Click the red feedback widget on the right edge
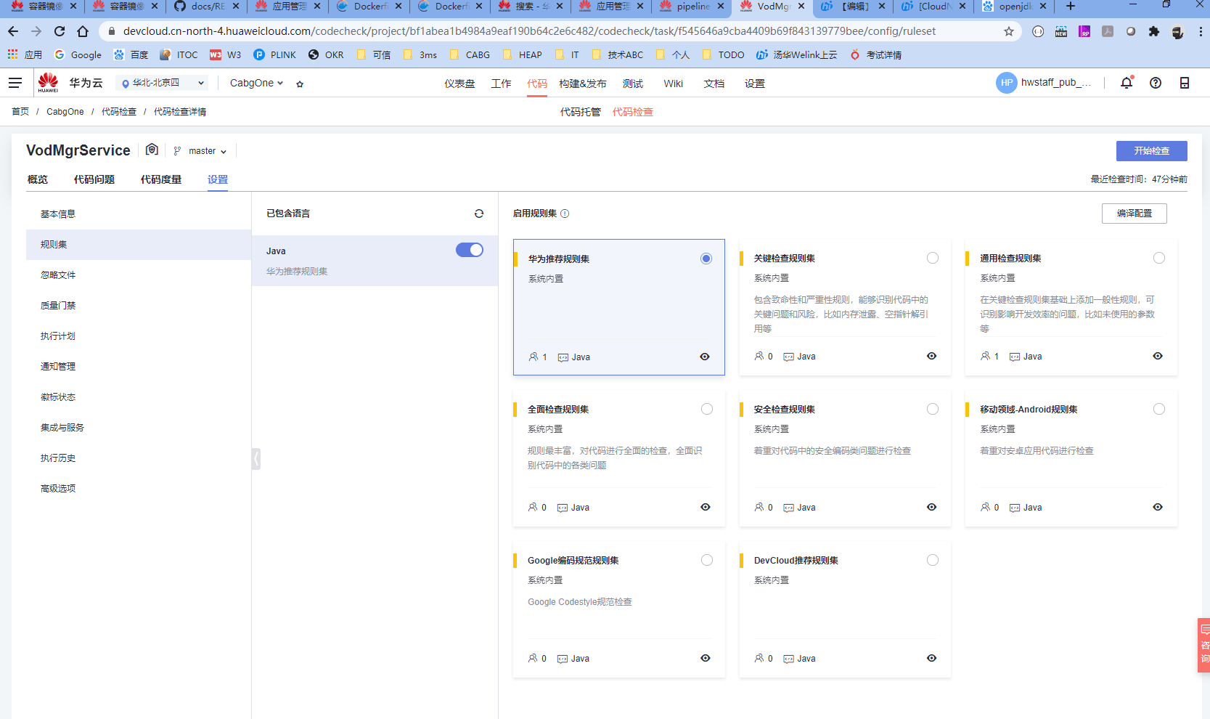Image resolution: width=1210 pixels, height=719 pixels. click(x=1203, y=645)
